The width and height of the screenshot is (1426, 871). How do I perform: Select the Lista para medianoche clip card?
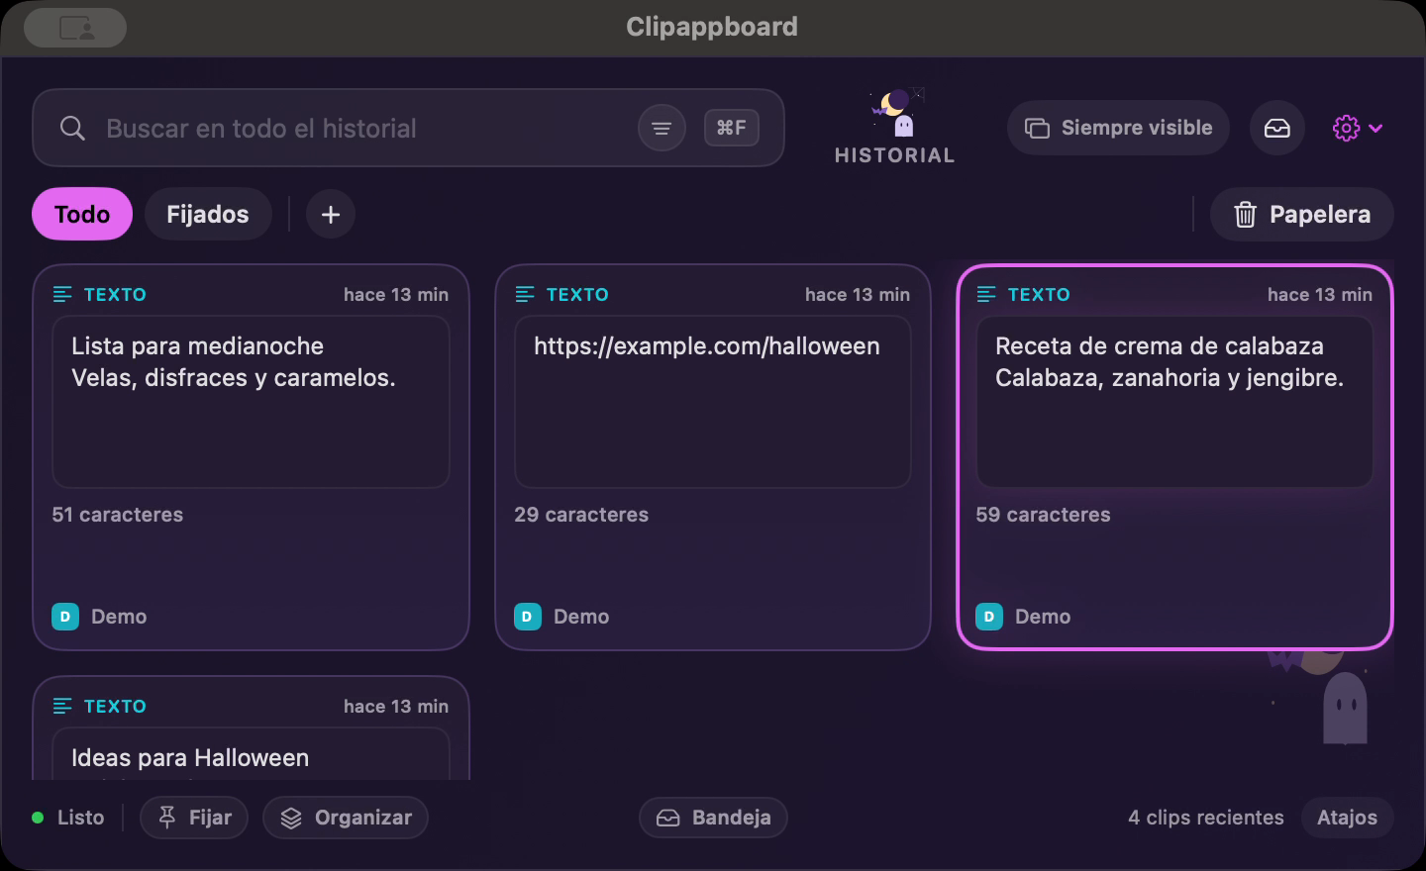click(x=251, y=457)
